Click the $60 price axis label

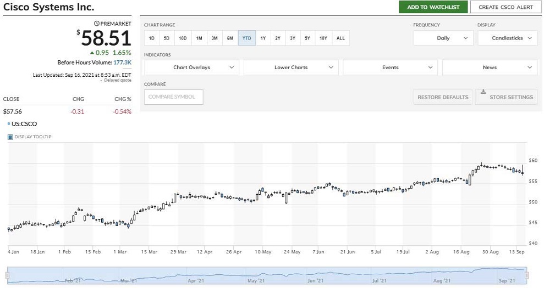[533, 160]
